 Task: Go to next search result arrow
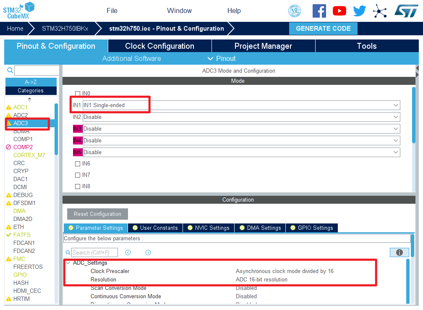click(148, 252)
